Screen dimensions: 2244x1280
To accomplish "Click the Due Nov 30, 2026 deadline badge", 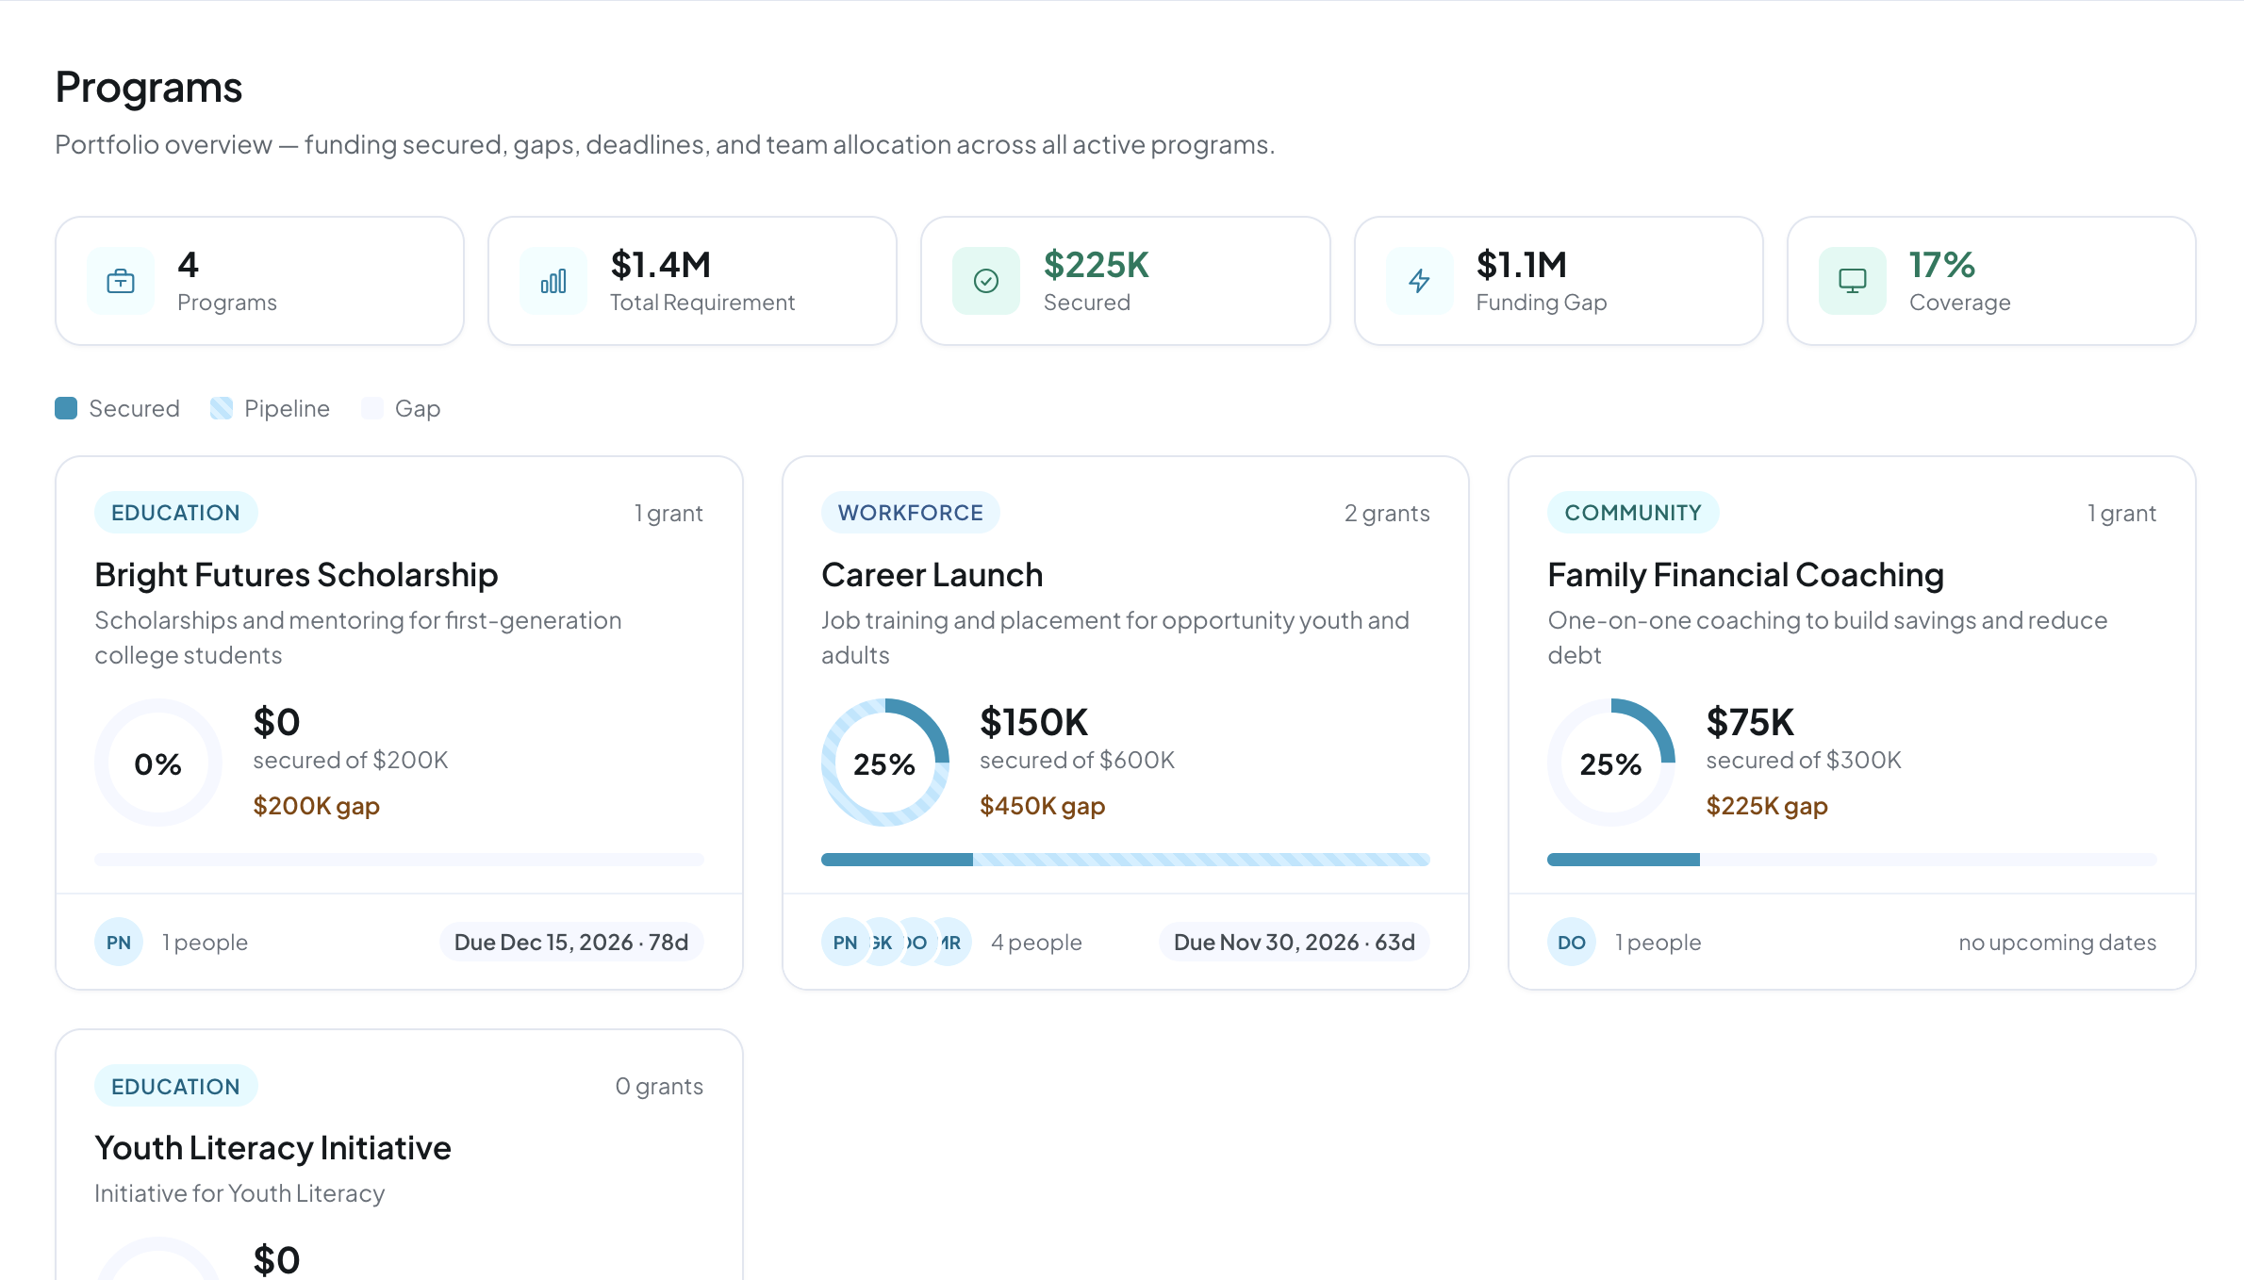I will (1294, 942).
